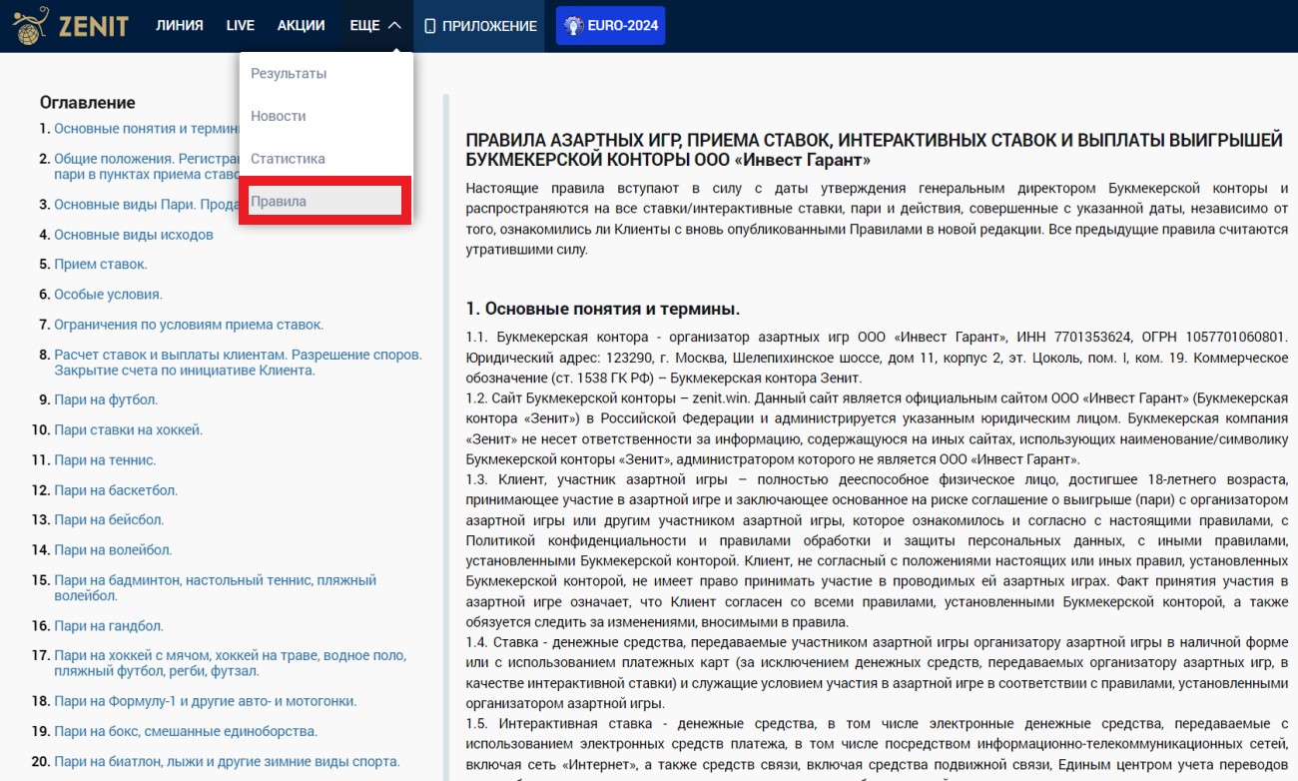Open Пари на хоккей с мячом

tap(230, 663)
